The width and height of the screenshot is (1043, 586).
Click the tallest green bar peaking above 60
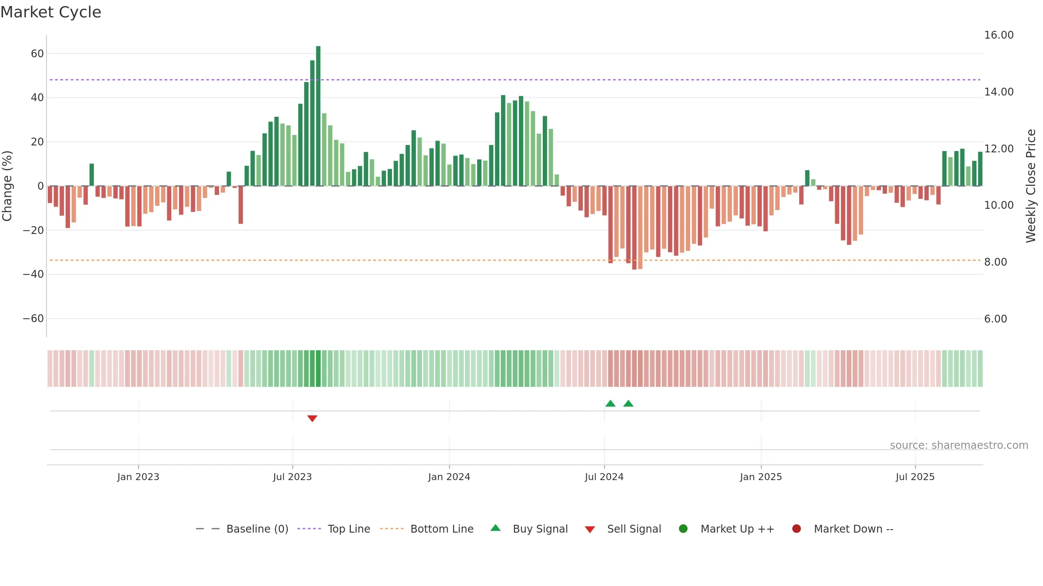click(318, 116)
